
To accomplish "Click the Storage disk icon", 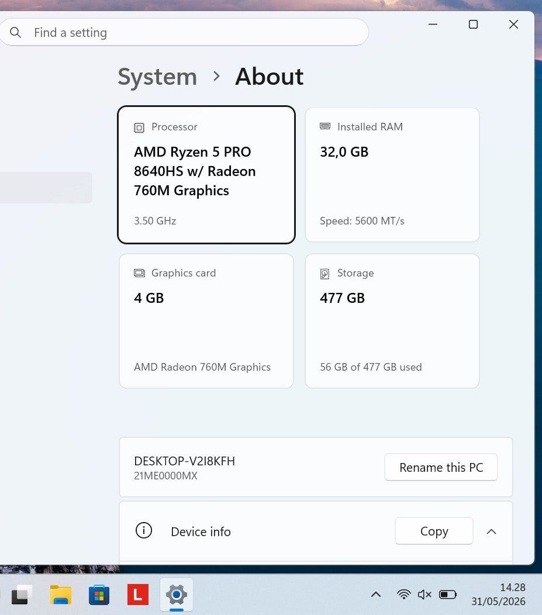I will click(x=324, y=274).
